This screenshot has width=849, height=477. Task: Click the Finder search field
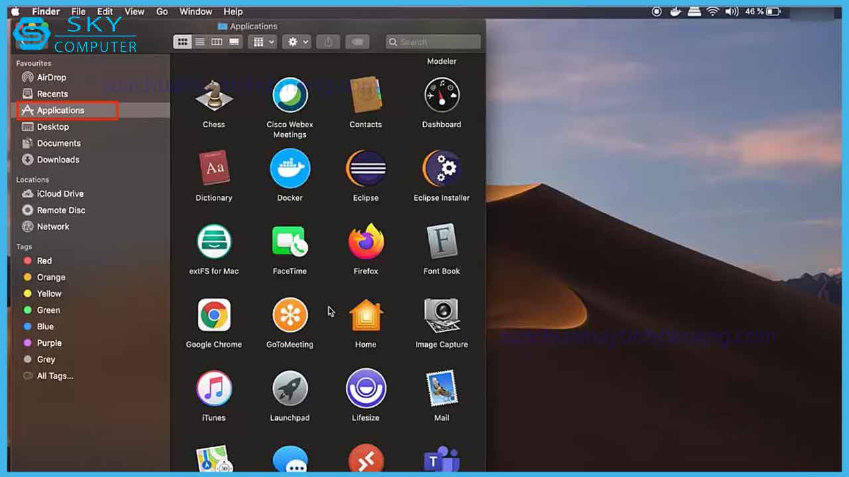433,42
